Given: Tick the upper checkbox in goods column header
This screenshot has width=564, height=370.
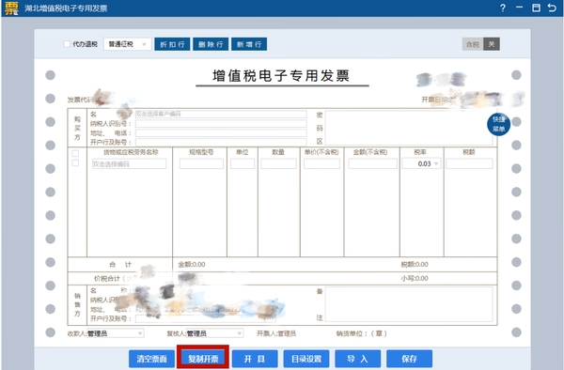Looking at the screenshot, I should (75, 153).
